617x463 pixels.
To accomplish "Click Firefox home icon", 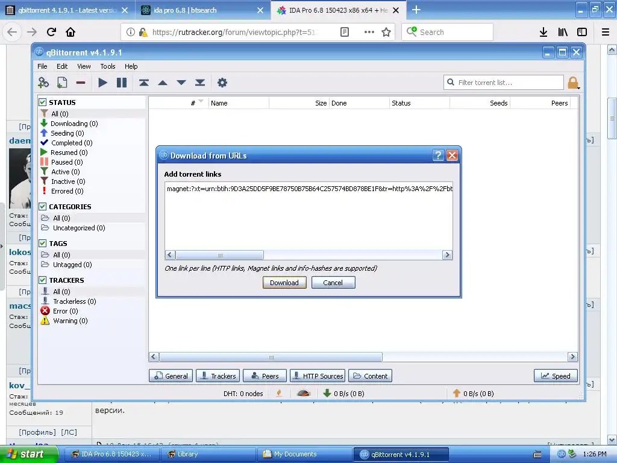I will (x=70, y=32).
